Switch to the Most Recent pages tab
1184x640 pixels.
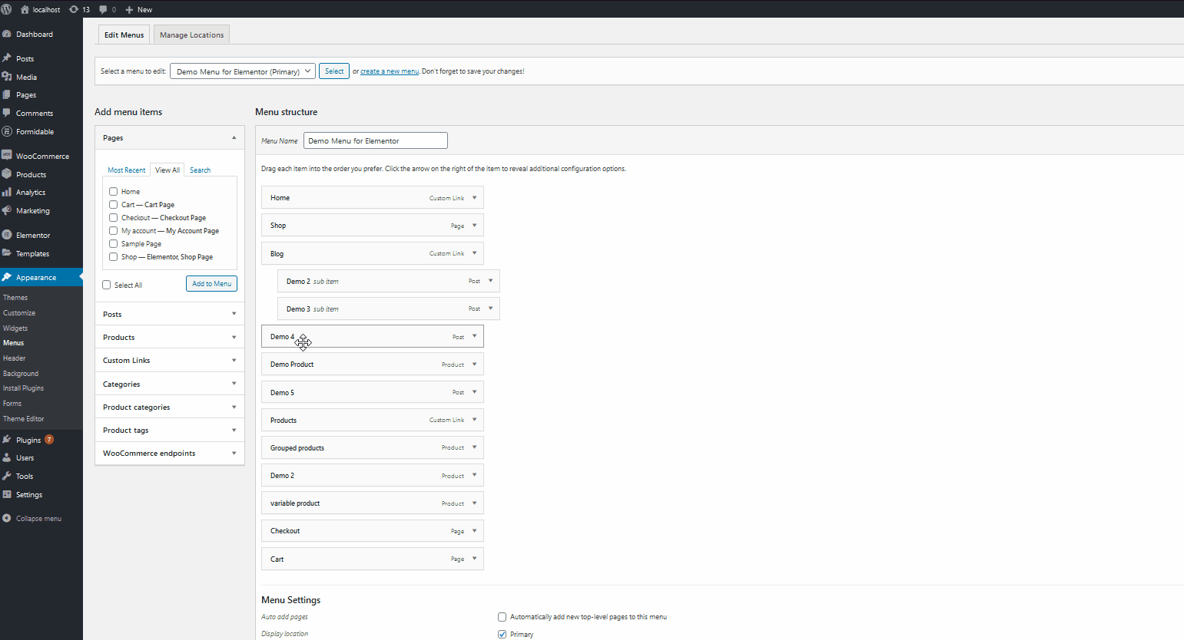126,170
